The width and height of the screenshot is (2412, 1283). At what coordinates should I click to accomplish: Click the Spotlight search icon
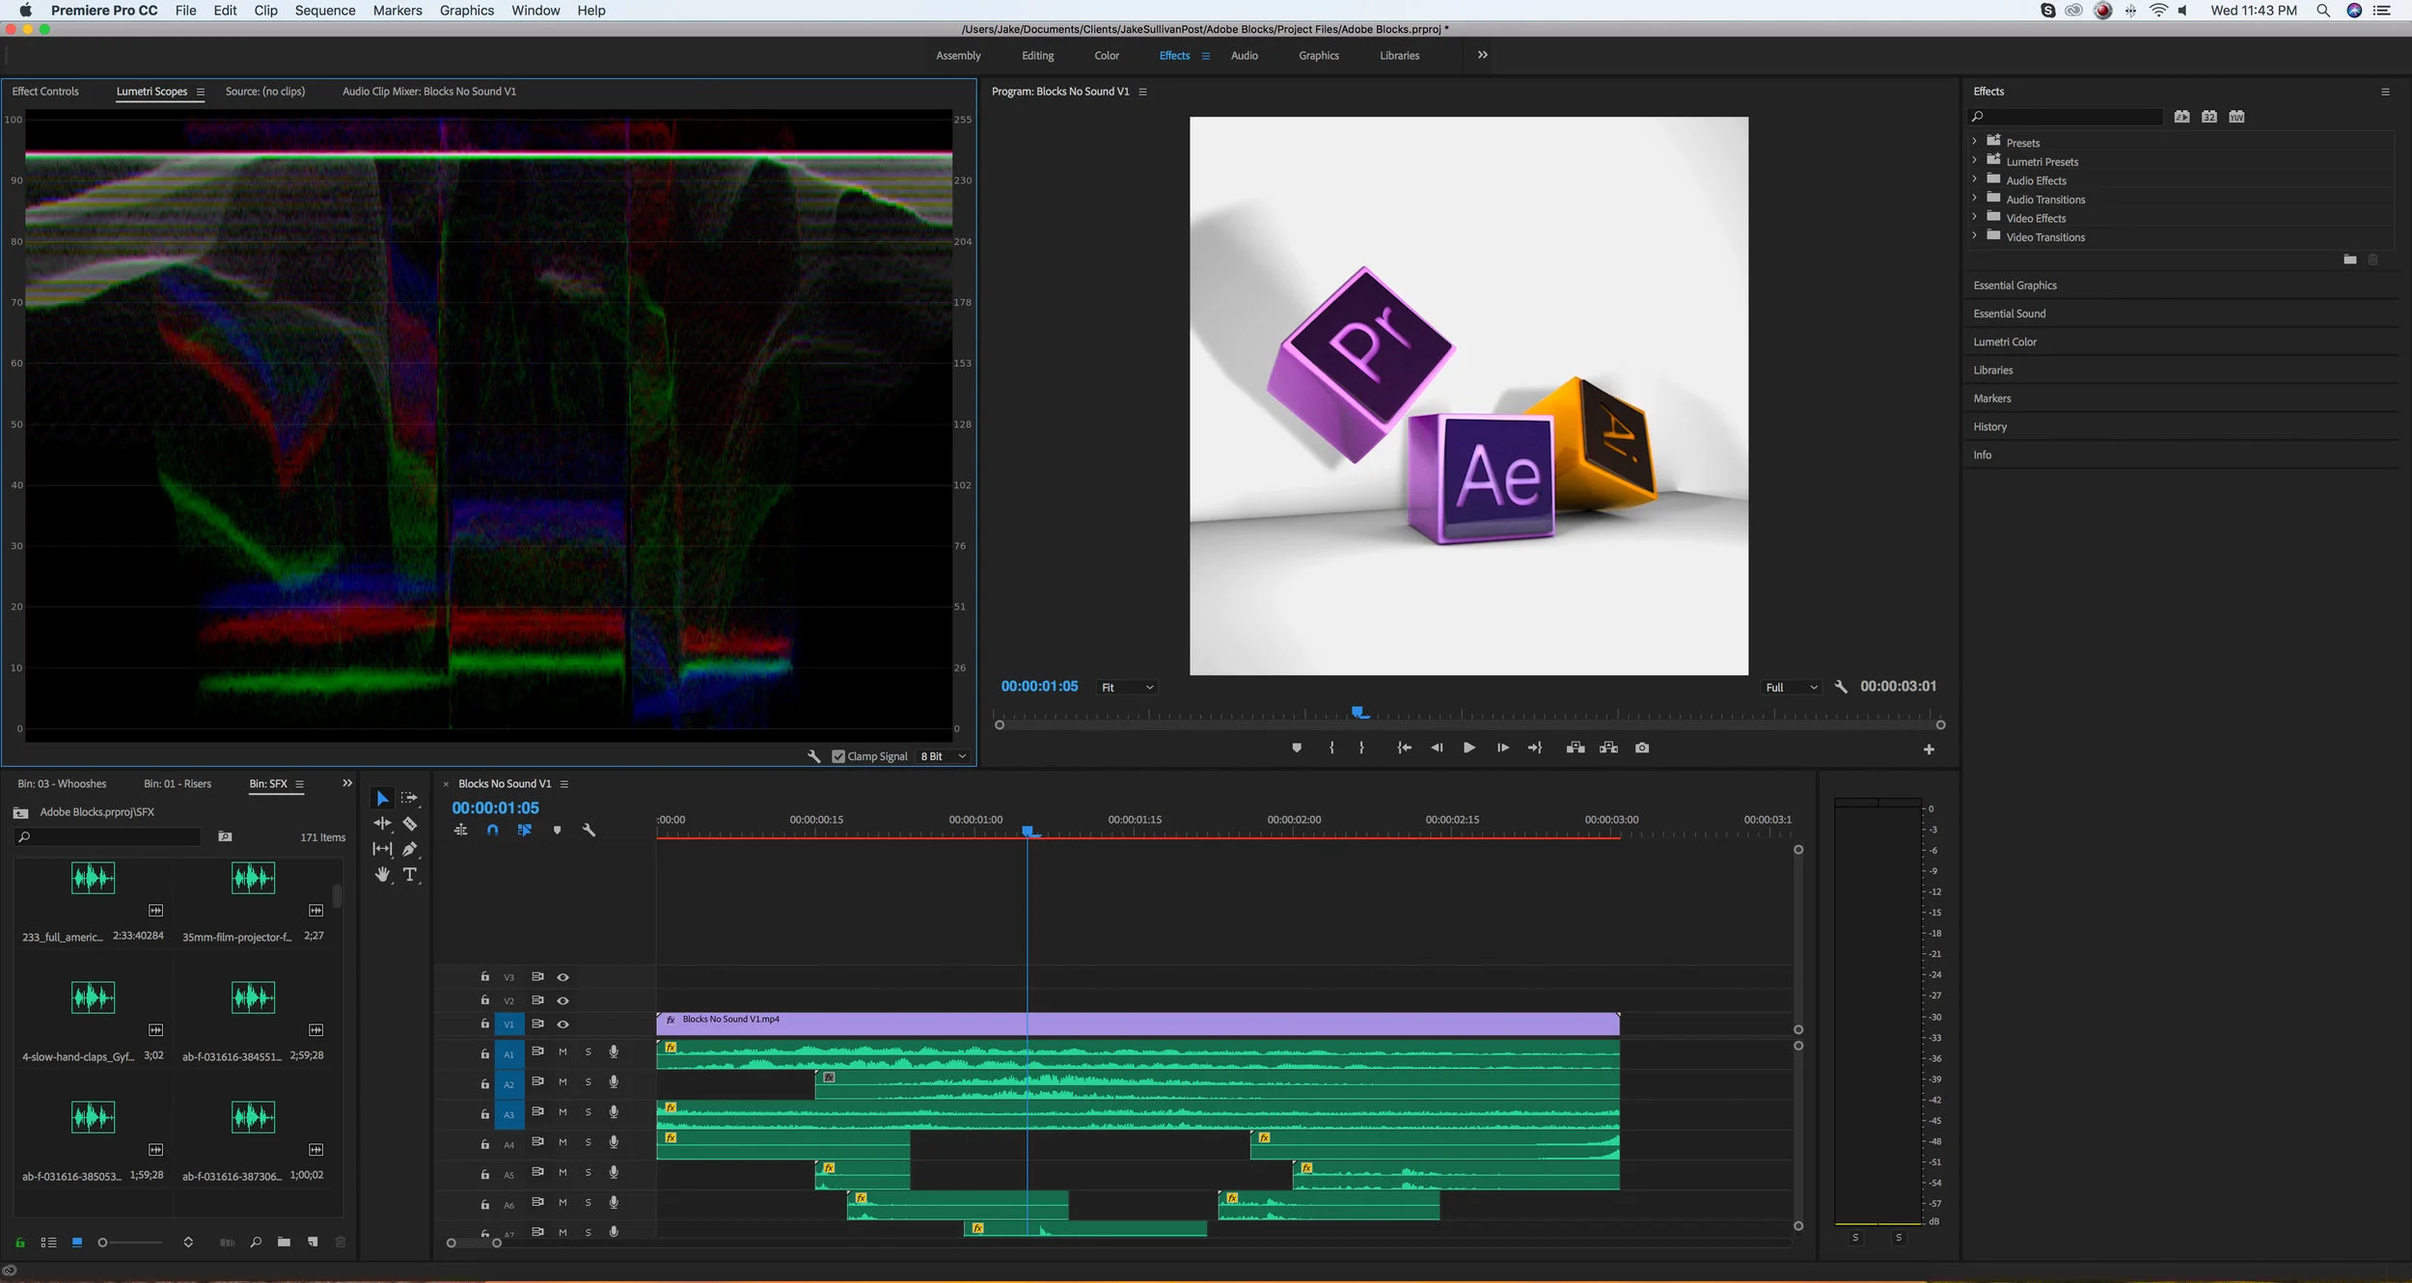tap(2323, 11)
